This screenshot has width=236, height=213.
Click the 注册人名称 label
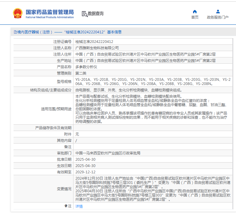[x=62, y=48]
